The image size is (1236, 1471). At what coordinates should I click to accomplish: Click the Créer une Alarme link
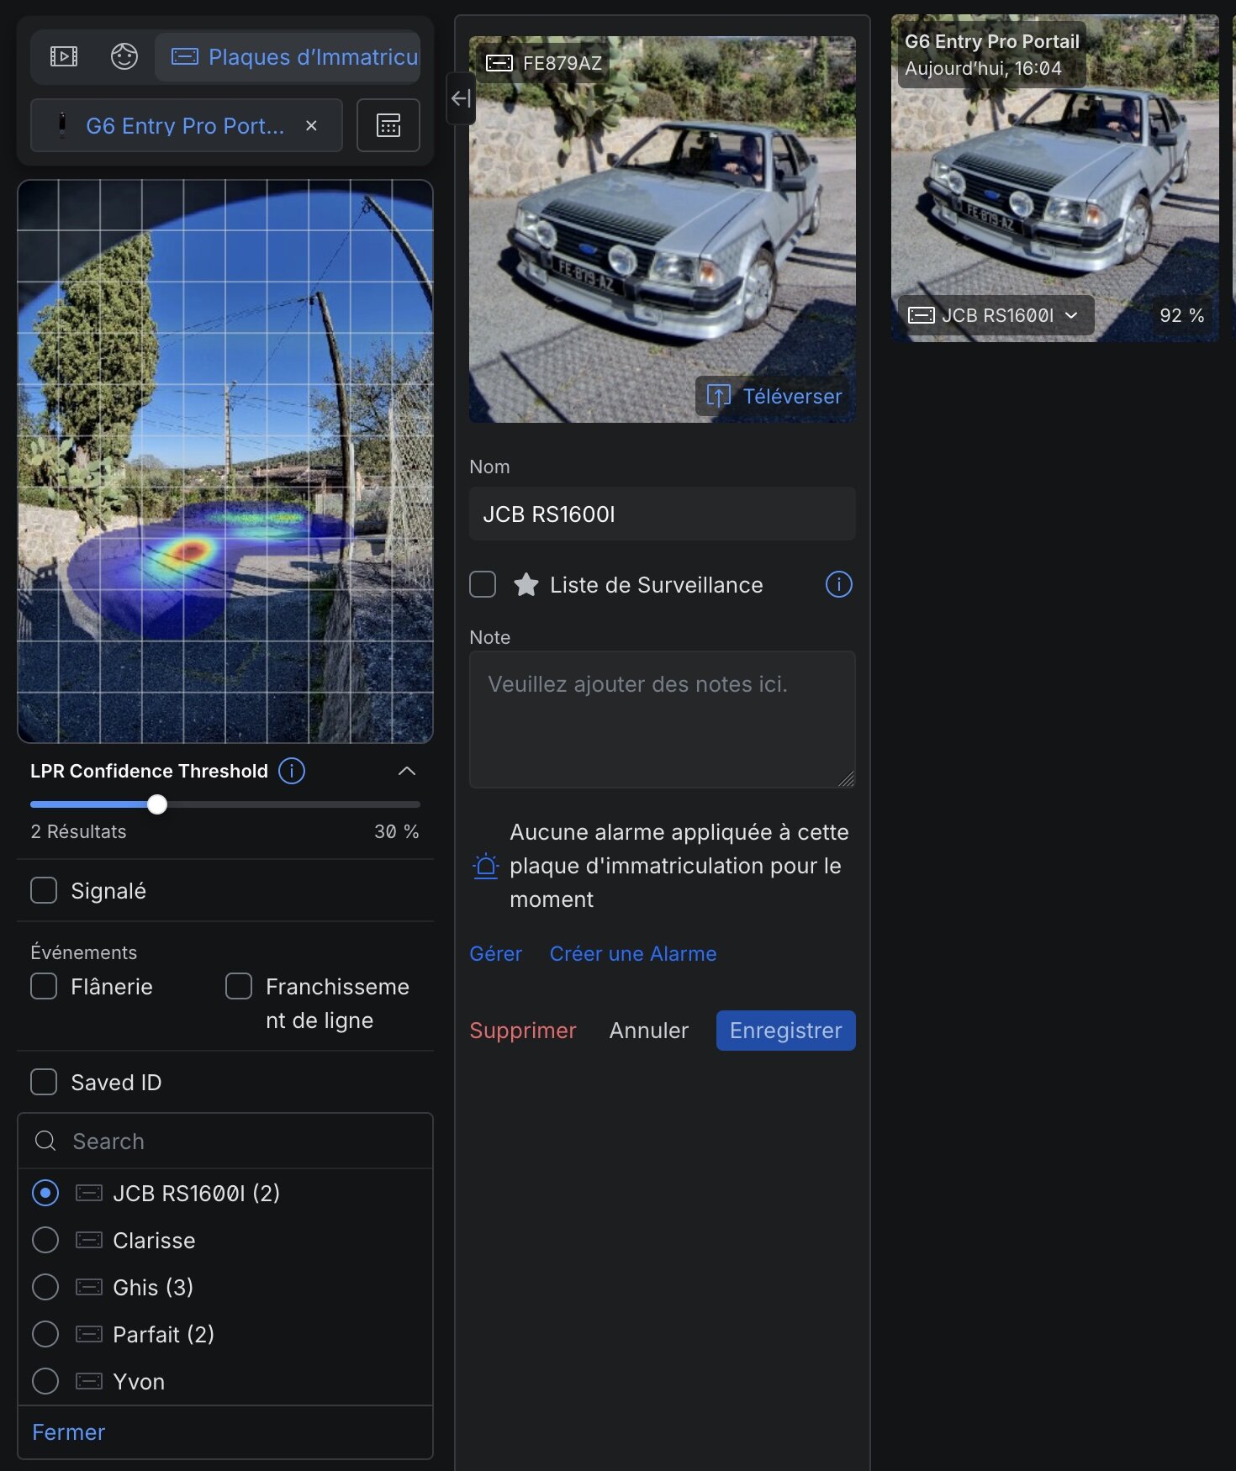(632, 953)
